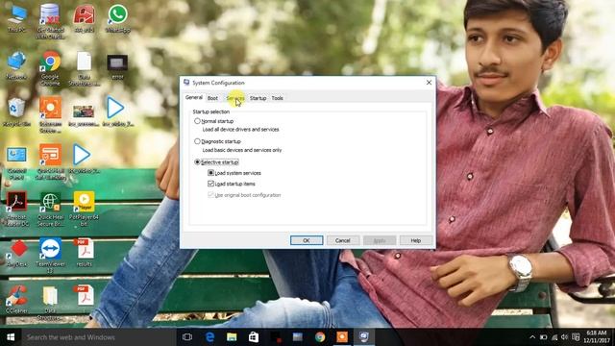Open the network tray icon
615x346 pixels.
(554, 337)
